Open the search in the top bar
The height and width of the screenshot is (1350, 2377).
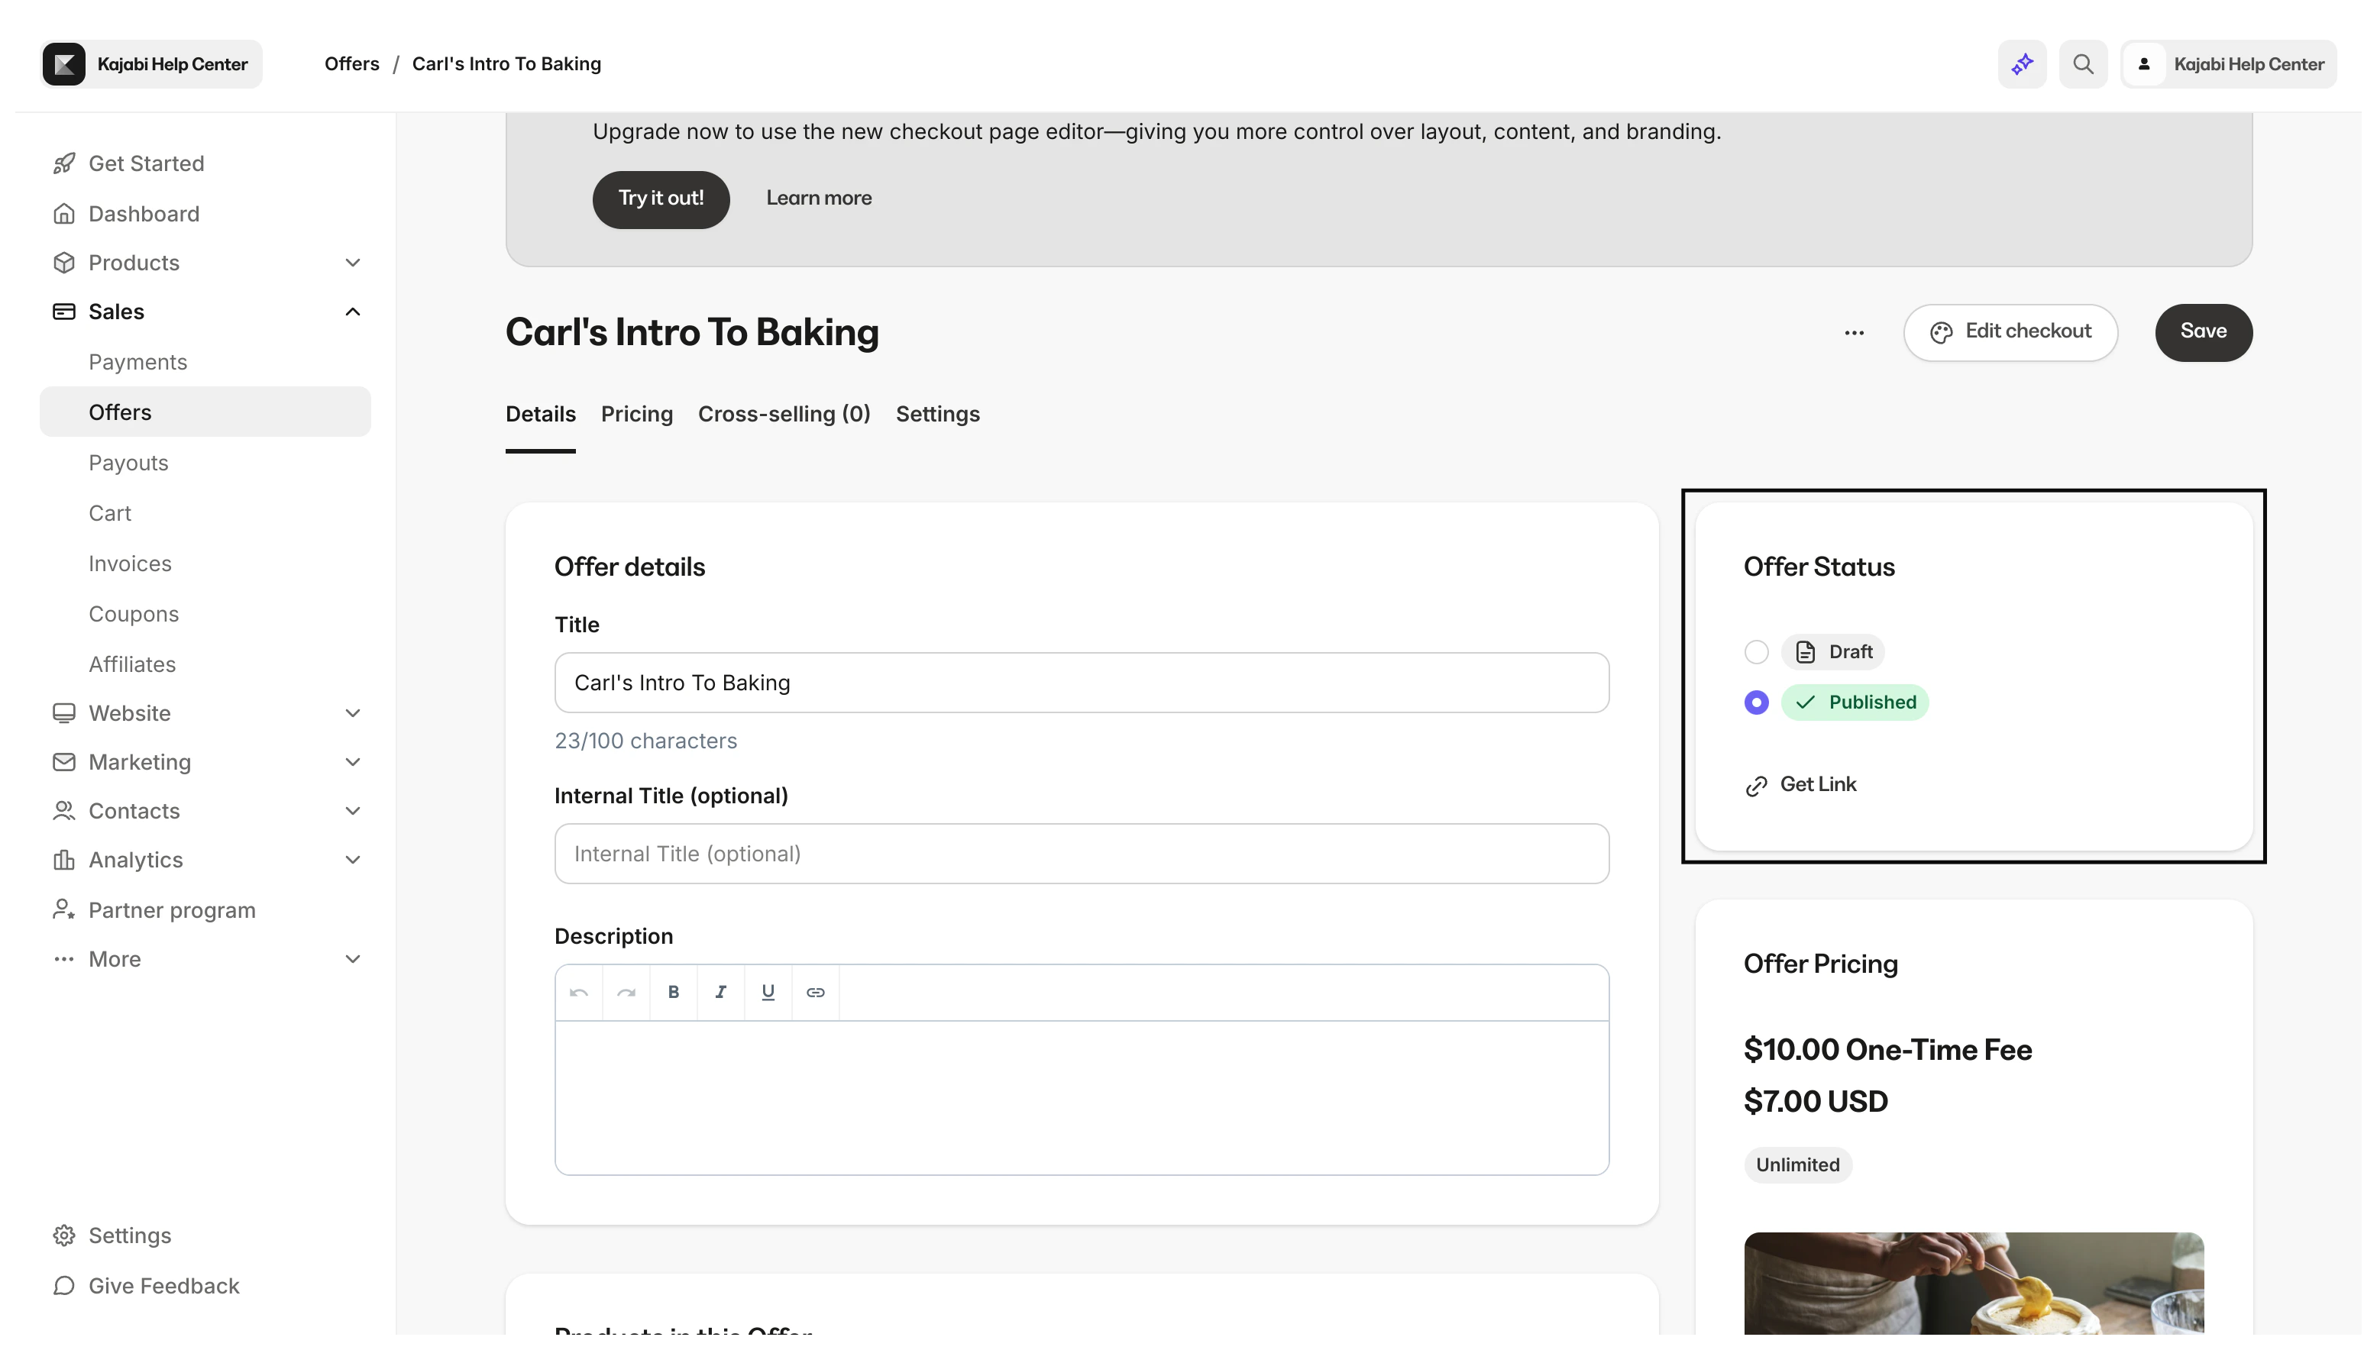(2083, 63)
